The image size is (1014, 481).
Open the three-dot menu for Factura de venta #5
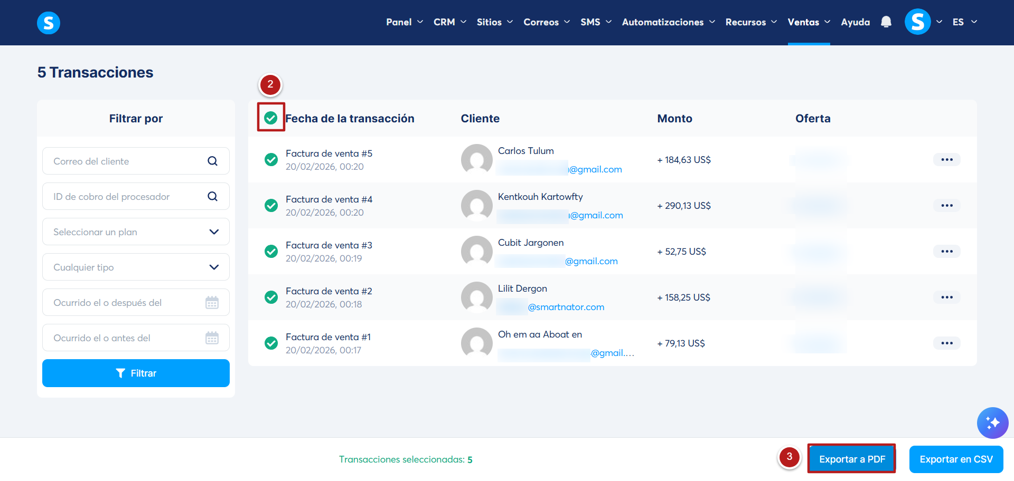pyautogui.click(x=947, y=159)
